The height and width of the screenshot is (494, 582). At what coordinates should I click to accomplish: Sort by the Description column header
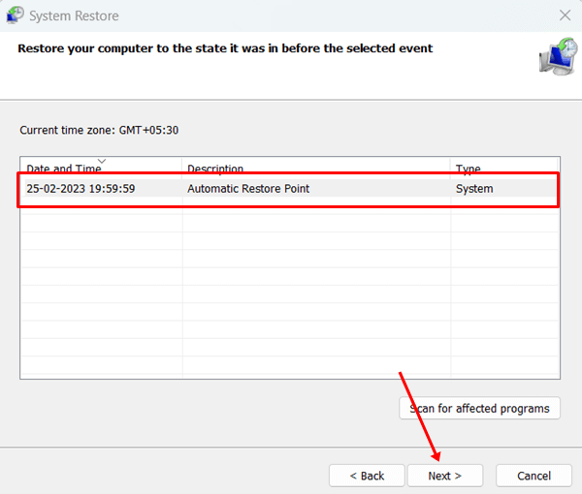215,169
